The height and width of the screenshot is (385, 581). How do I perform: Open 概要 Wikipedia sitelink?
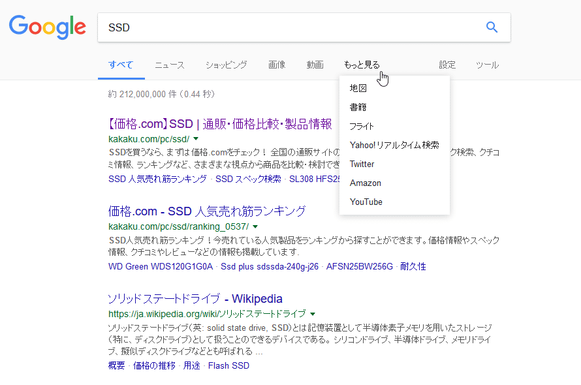(x=116, y=365)
